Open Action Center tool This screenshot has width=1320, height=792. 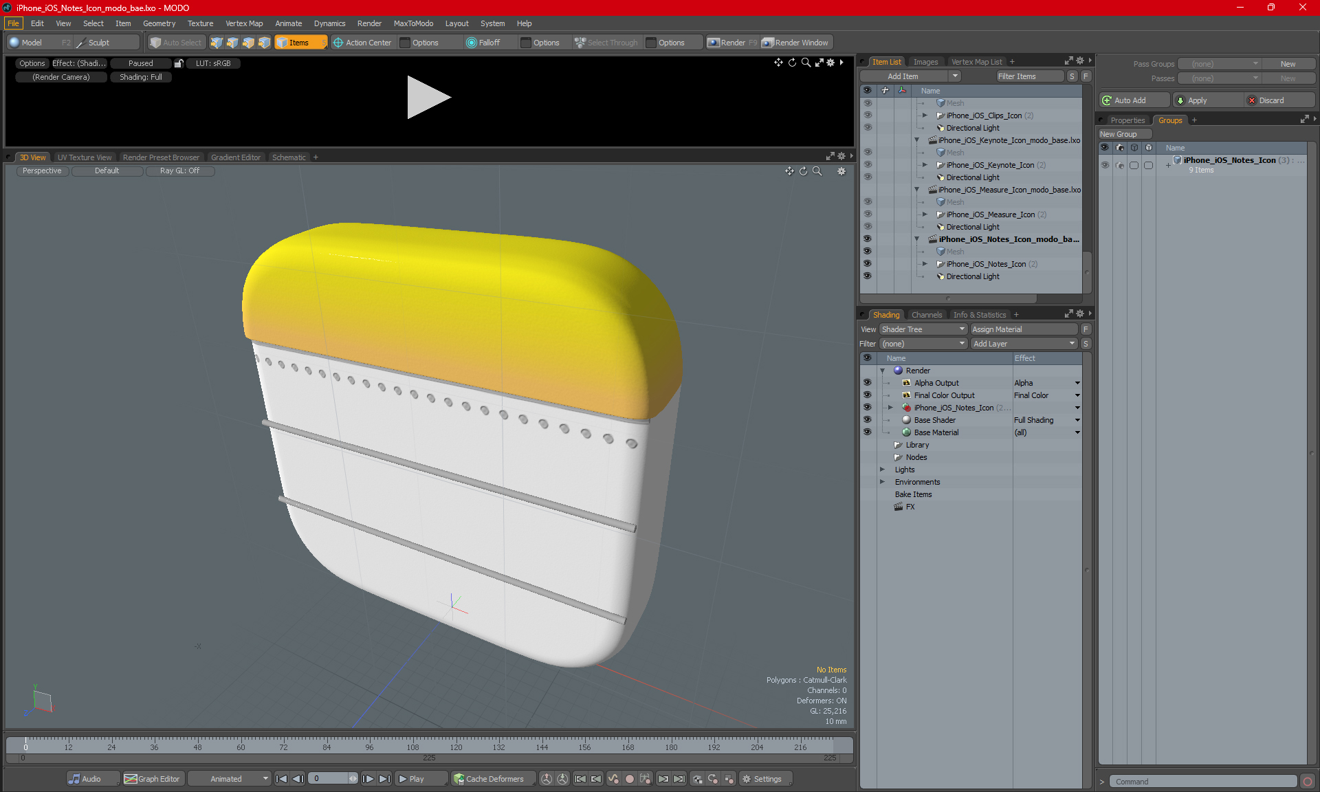click(362, 43)
